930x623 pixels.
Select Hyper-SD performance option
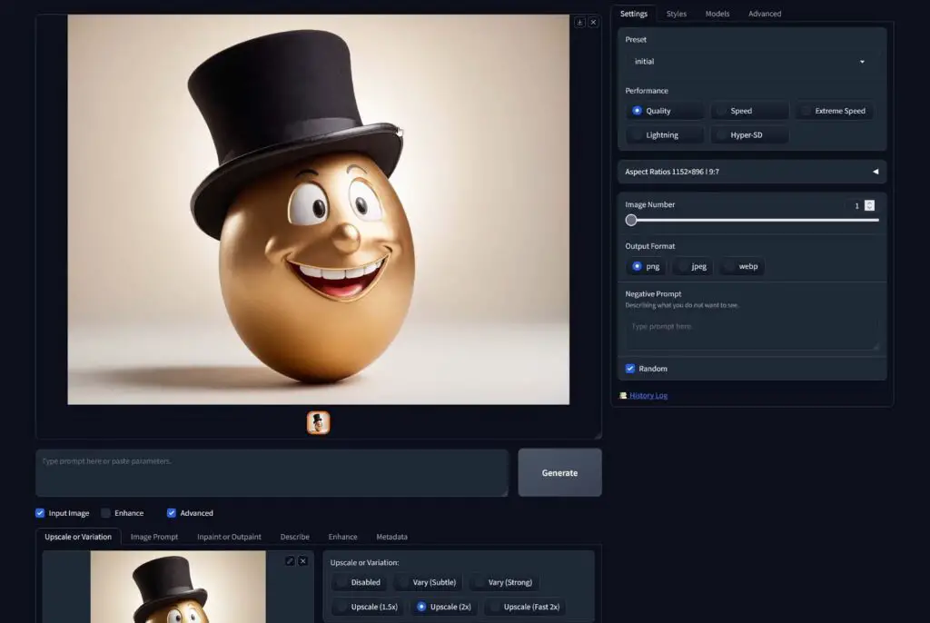[749, 134]
